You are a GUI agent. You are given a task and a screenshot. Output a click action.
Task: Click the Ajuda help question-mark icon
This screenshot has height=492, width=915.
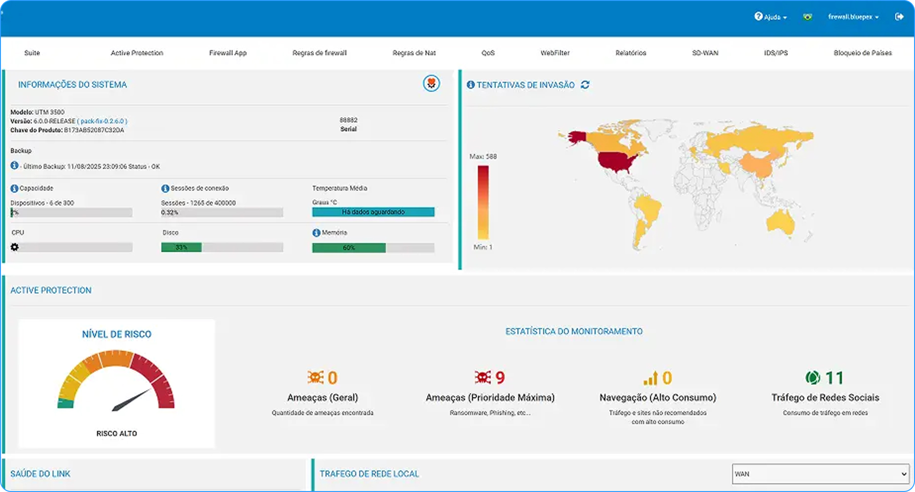(758, 16)
